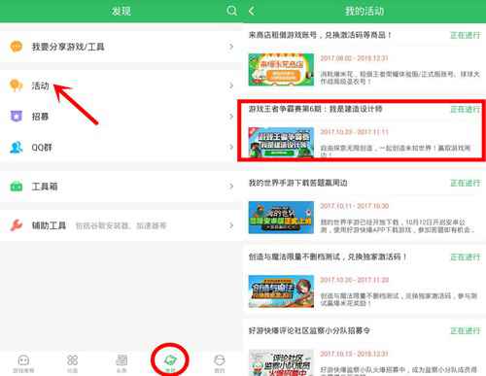
Task: Open 我要分享游戏/工具 chat bubble icon
Action: click(x=16, y=47)
